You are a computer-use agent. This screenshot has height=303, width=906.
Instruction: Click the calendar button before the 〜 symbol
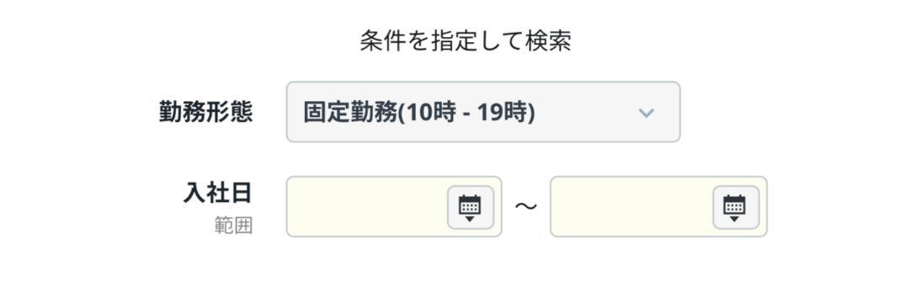point(471,207)
